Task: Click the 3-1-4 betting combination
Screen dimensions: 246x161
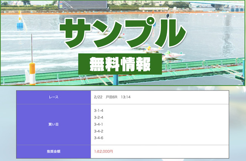Action: [98, 111]
